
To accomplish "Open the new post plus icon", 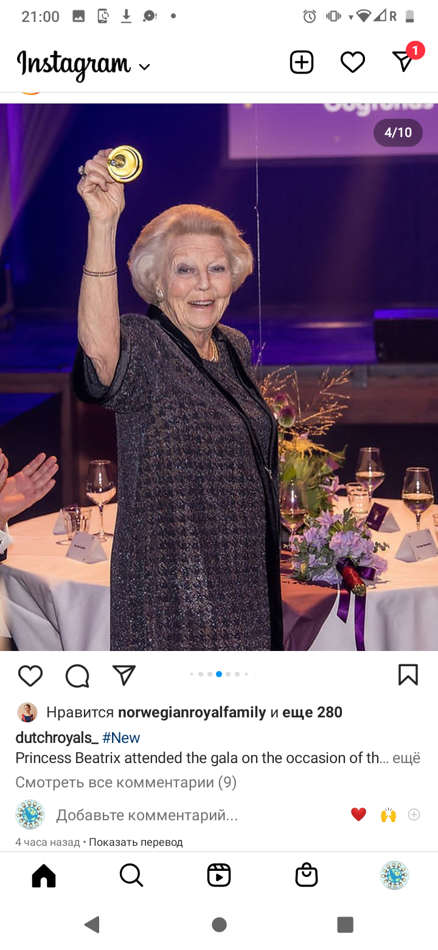I will click(x=302, y=62).
